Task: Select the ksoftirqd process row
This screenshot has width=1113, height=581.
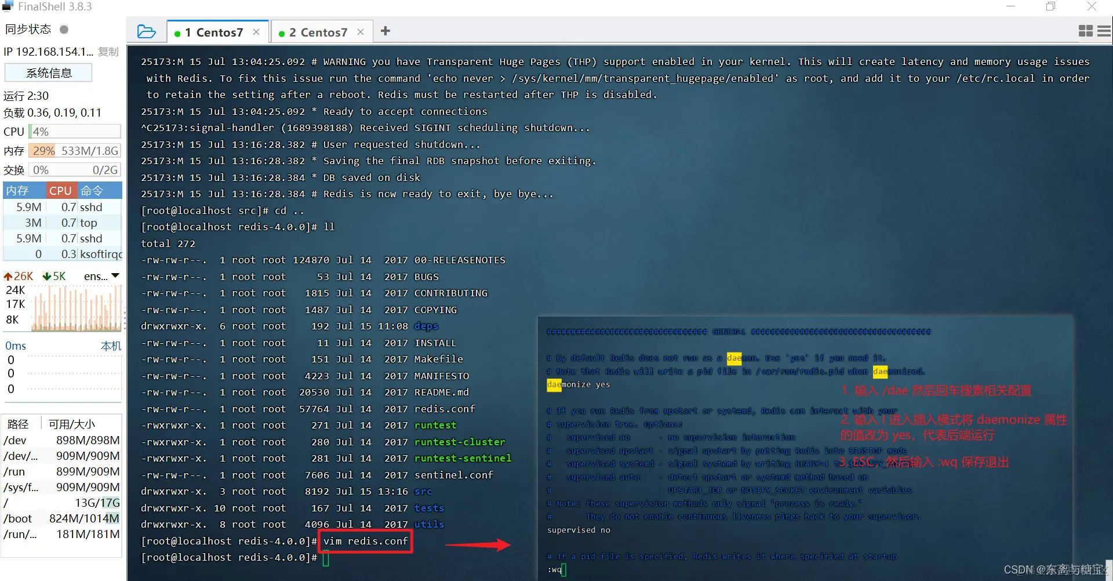Action: point(63,254)
